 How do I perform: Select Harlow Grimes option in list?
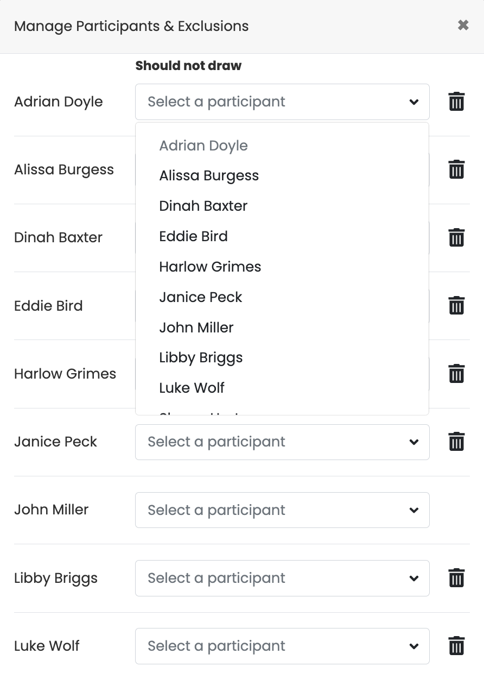[x=210, y=267]
